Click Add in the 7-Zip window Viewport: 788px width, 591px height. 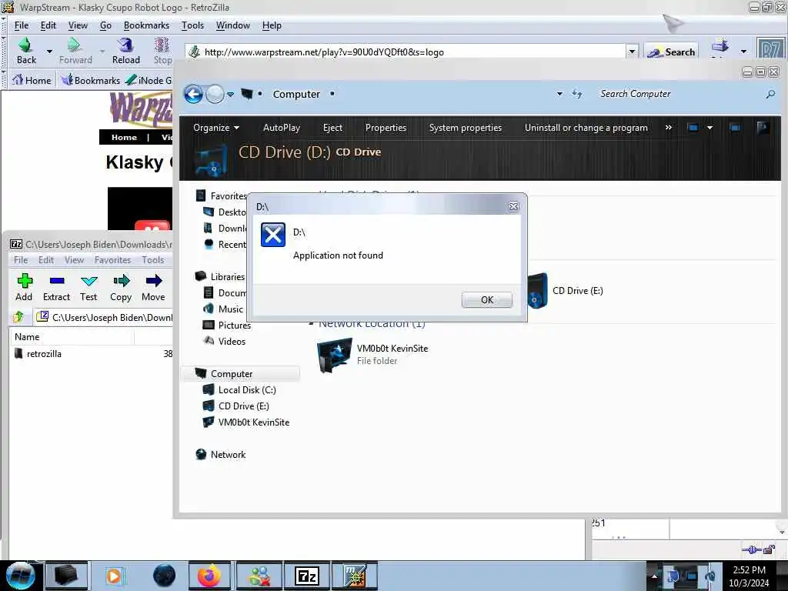click(24, 288)
